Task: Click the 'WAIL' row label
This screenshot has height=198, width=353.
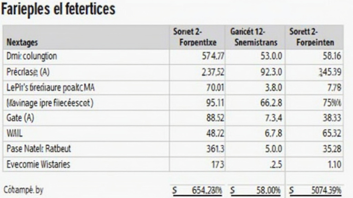Action: (x=15, y=133)
